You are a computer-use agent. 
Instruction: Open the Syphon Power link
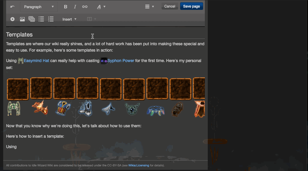tap(121, 61)
